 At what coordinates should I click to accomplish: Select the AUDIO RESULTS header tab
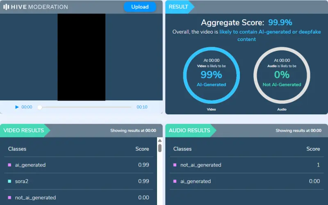(189, 130)
